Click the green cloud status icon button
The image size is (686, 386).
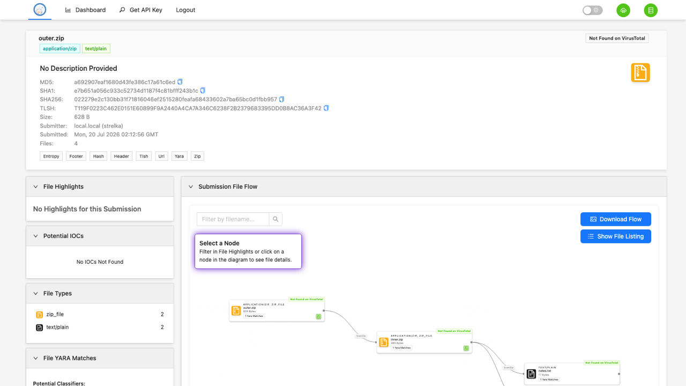click(623, 10)
